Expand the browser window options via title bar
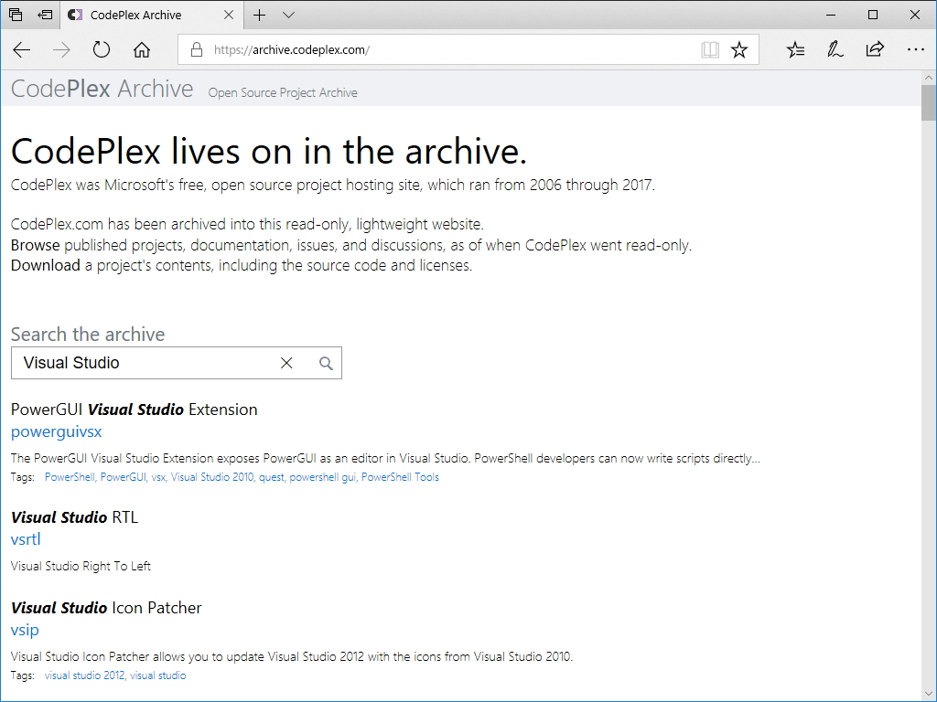This screenshot has height=702, width=937. (x=872, y=15)
